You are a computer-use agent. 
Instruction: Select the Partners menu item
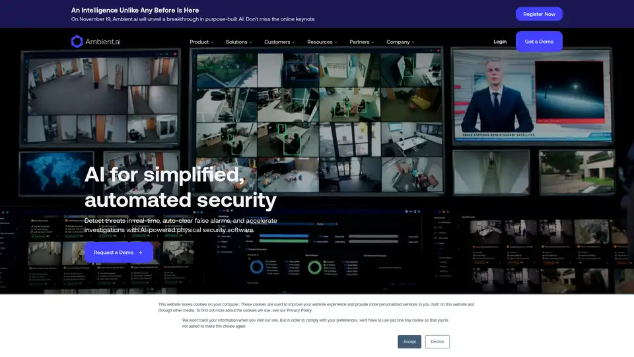(361, 42)
